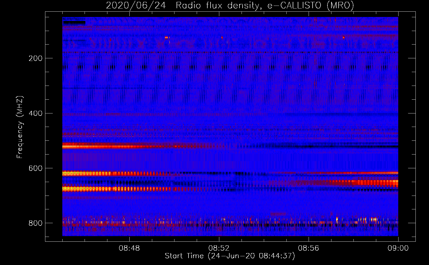Select the 'Frequency (MHZ)' axis label

20,127
